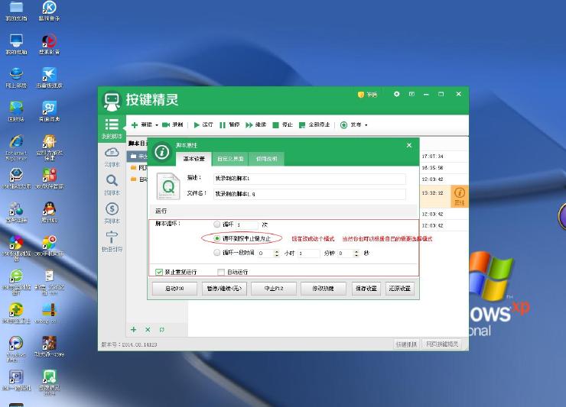Screen dimensions: 566x407
Task: Switch to the 基本设置 tab
Action: pos(194,159)
